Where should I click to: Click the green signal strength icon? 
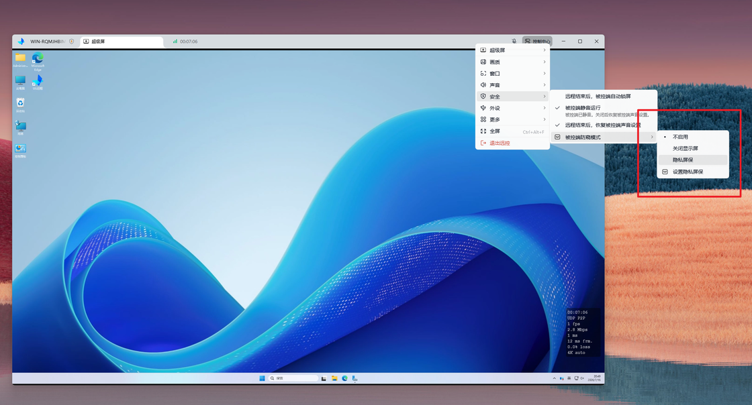(175, 41)
